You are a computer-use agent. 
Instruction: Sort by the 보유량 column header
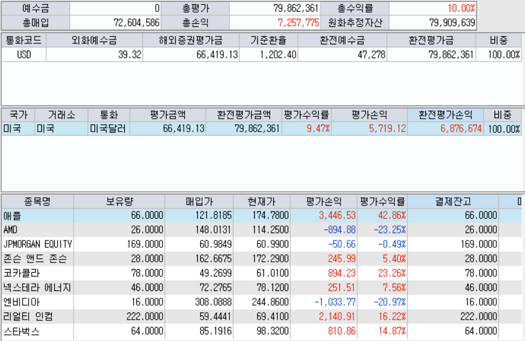[119, 202]
